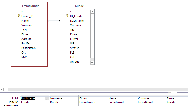
Task: Click the scroll down arrow in Kunde field list
Action: click(x=92, y=63)
